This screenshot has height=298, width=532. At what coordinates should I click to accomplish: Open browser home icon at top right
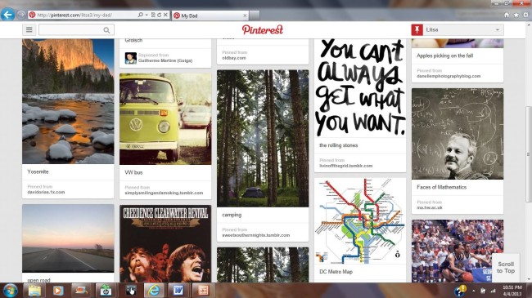click(x=507, y=15)
